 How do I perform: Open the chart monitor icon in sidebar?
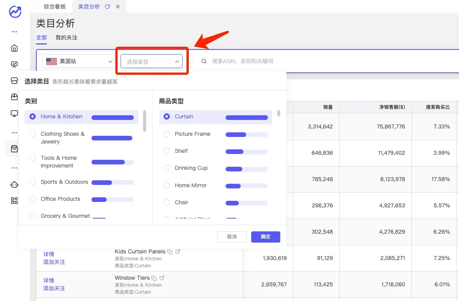point(14,64)
